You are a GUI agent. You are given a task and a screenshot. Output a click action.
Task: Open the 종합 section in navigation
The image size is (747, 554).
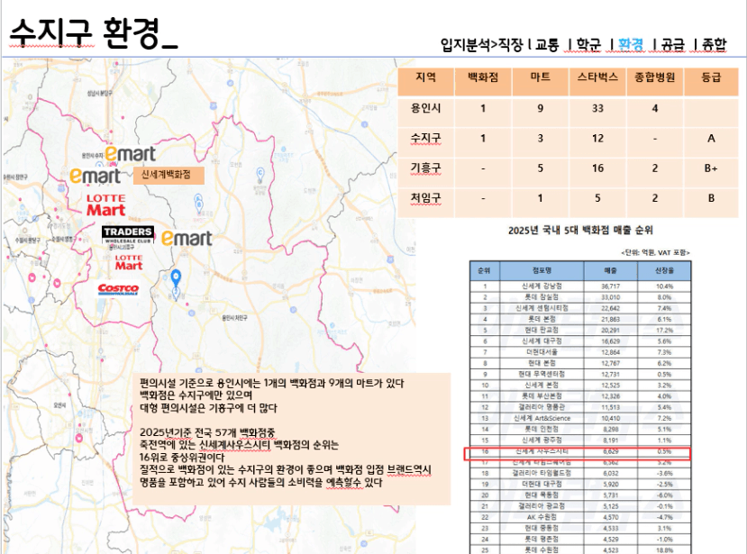pyautogui.click(x=715, y=45)
